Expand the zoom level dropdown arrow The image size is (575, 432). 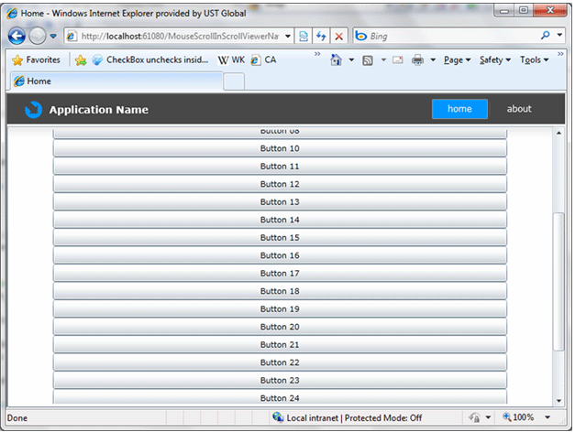tap(547, 417)
